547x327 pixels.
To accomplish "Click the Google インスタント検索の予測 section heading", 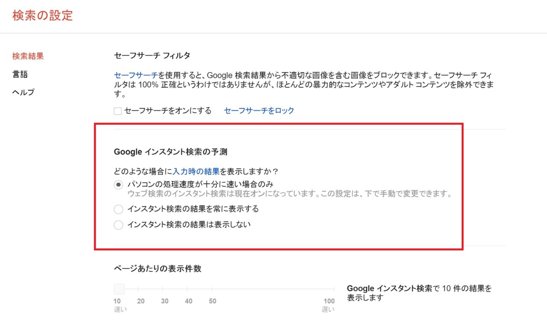I will 171,151.
